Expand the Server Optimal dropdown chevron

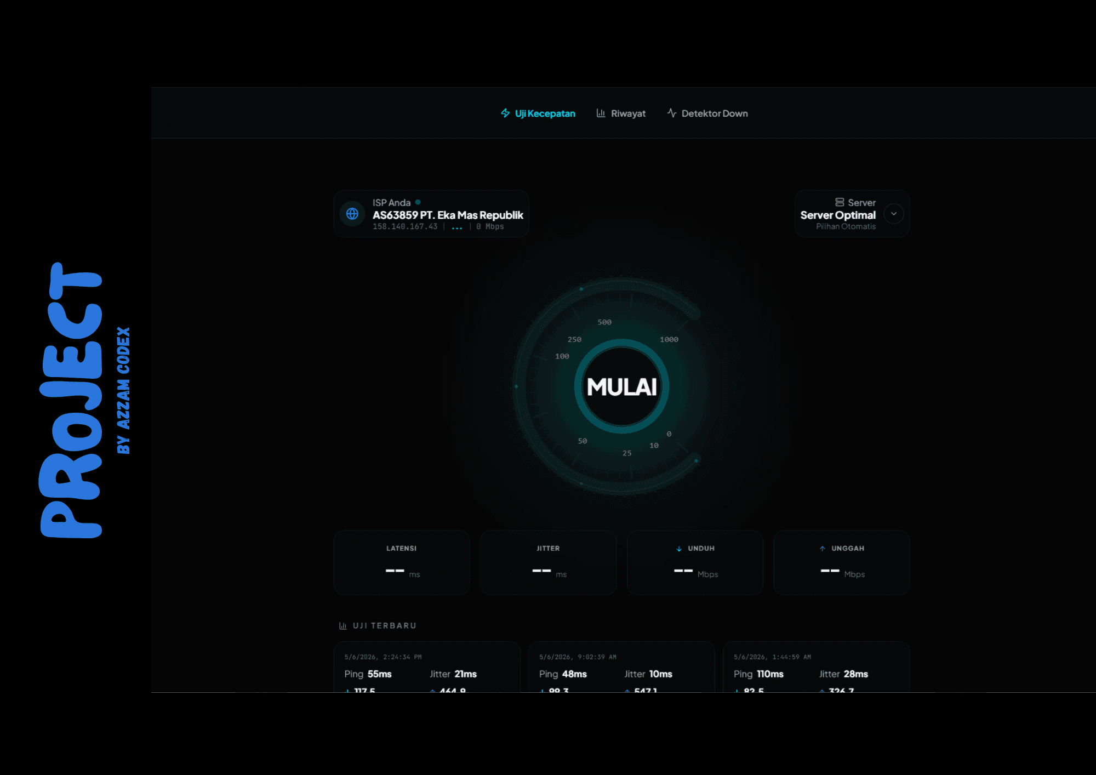tap(894, 214)
